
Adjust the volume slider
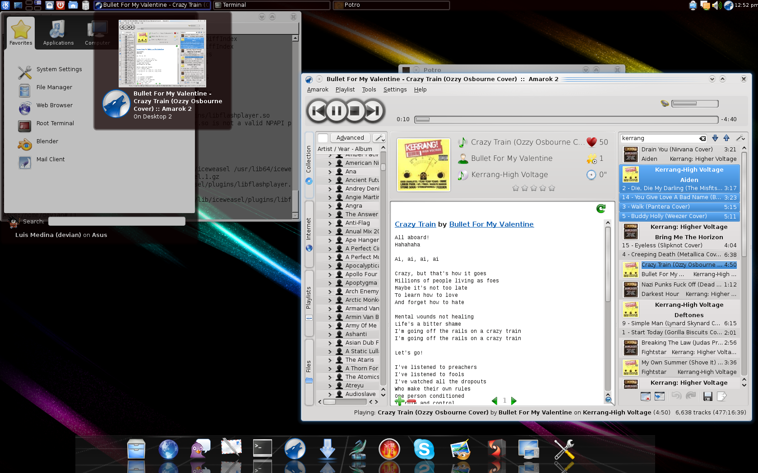click(695, 104)
